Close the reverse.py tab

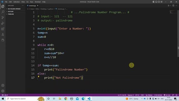point(38,6)
